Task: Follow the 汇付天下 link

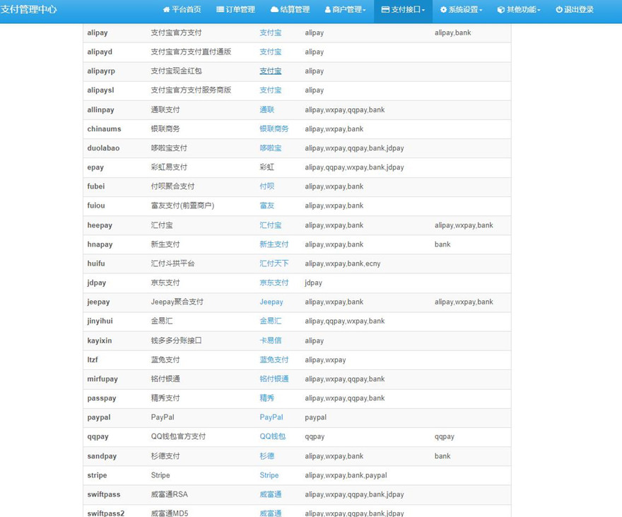Action: [274, 263]
